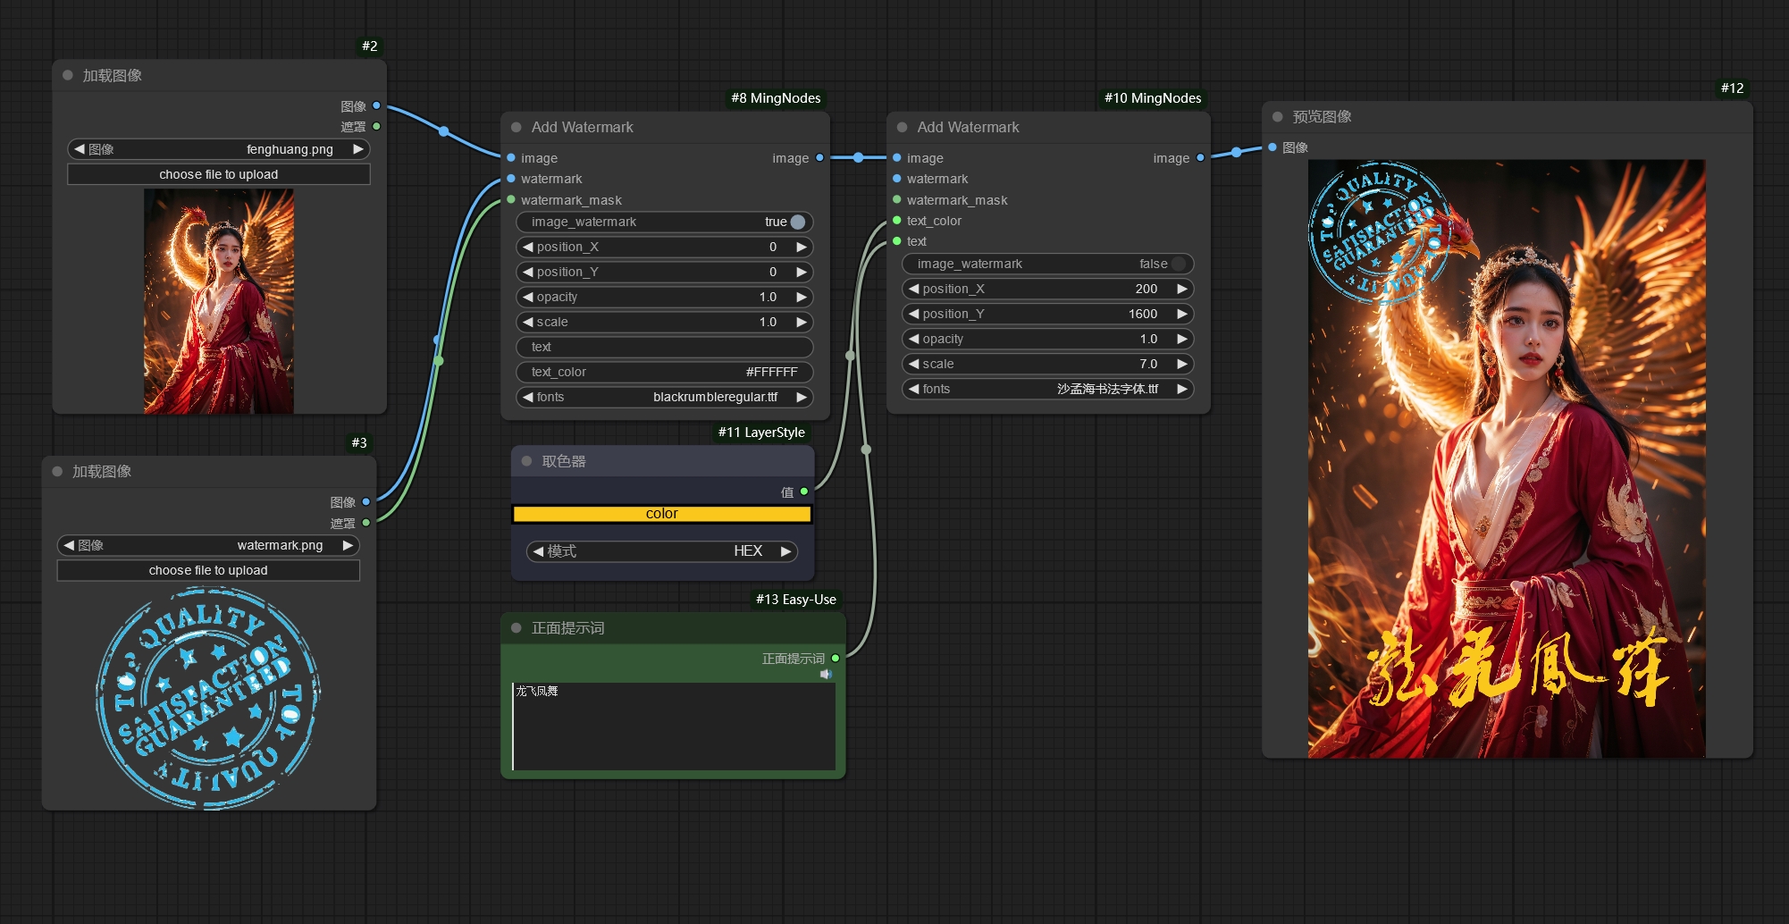
Task: Toggle image_watermark false switch in node #10
Action: coord(1178,264)
